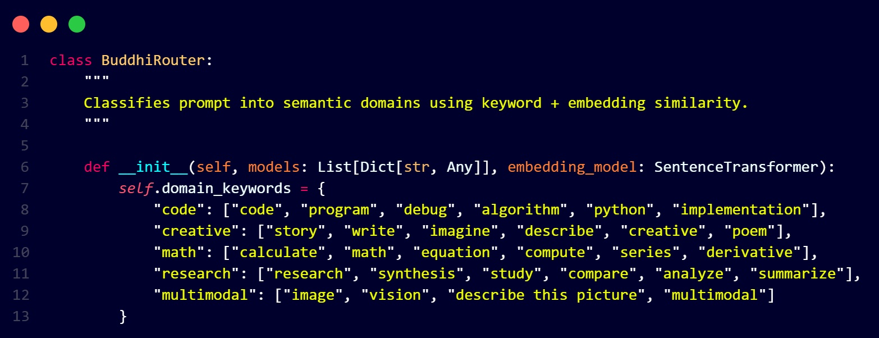Click the green maximize window dot
Viewport: 879px width, 338px height.
coord(77,24)
